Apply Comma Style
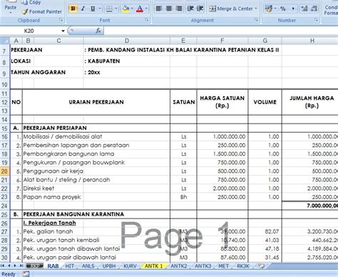 [x=293, y=9]
